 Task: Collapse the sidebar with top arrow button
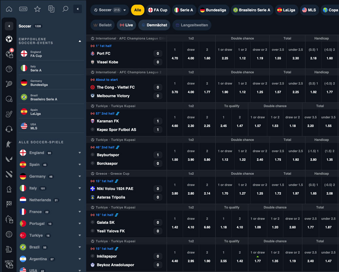point(77,9)
